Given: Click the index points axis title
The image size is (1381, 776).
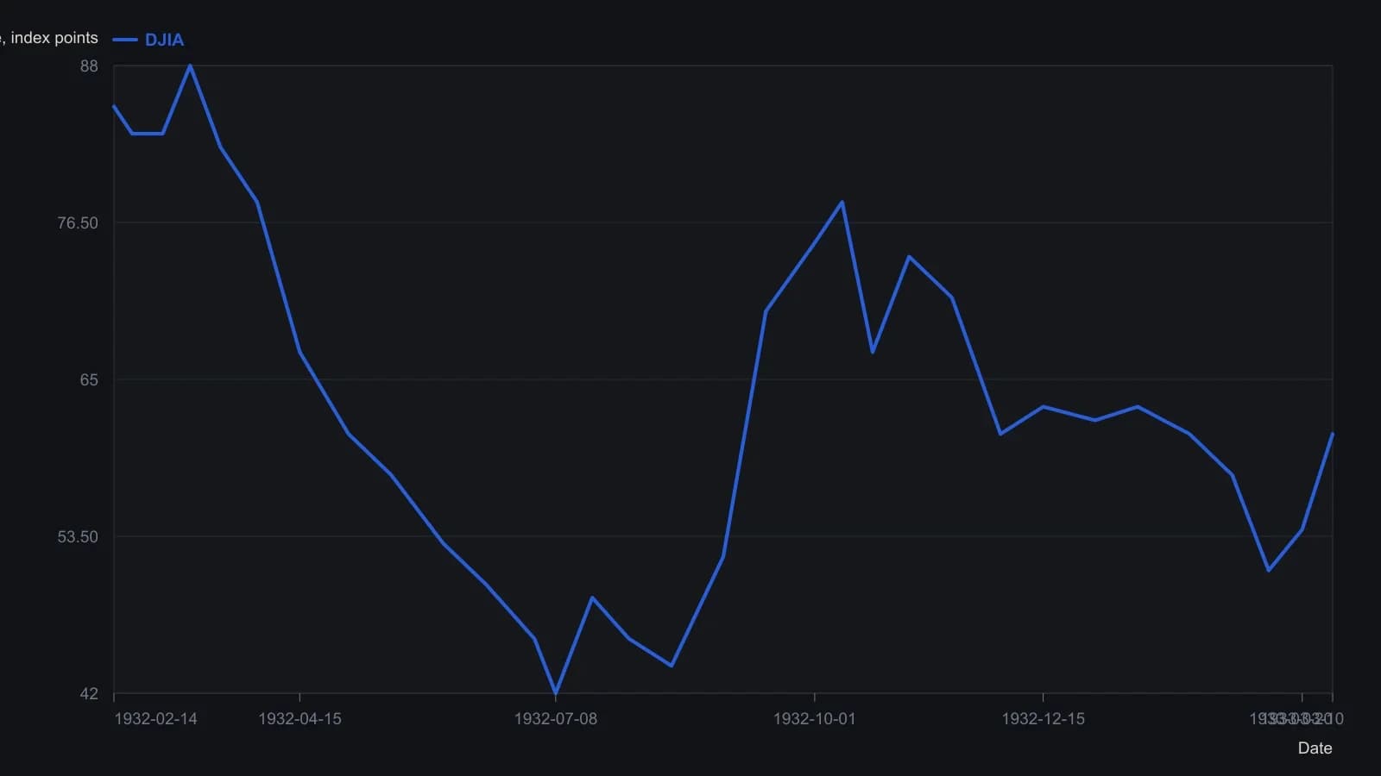Looking at the screenshot, I should point(49,38).
